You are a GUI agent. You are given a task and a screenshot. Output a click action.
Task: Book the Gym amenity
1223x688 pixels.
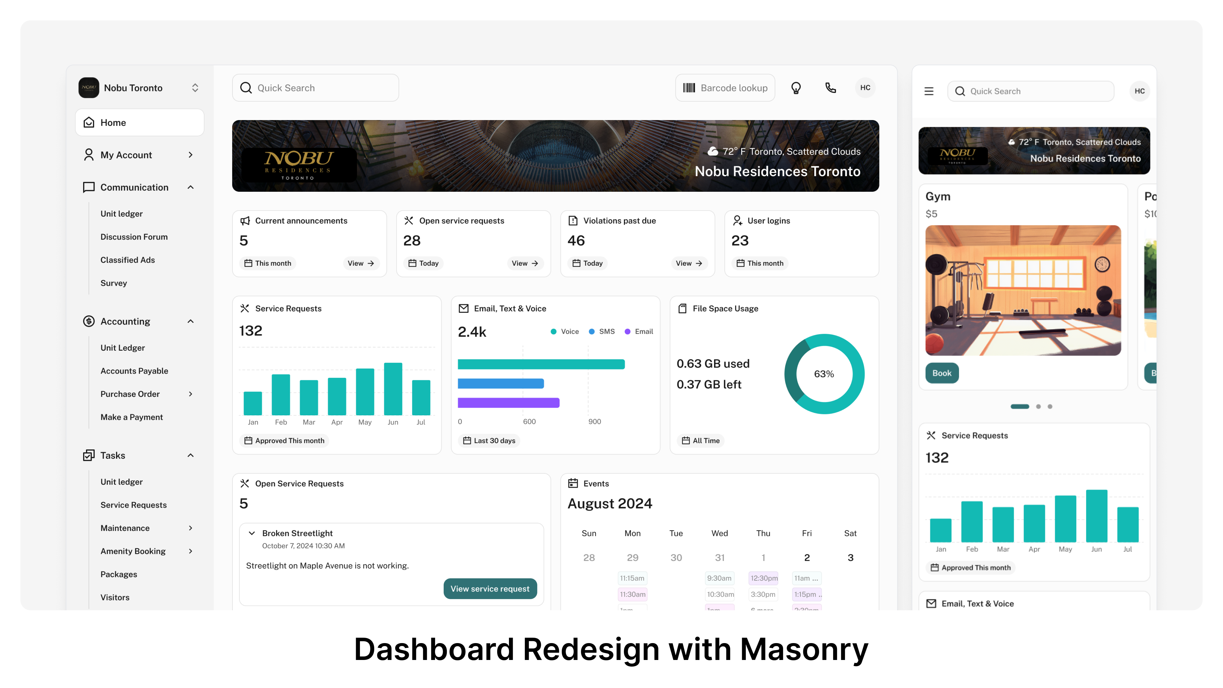pyautogui.click(x=942, y=373)
